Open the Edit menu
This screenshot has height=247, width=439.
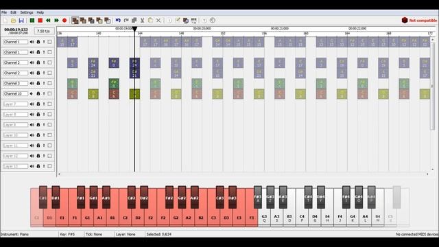[x=13, y=12]
